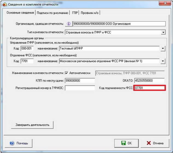173x153 pixels.
Task: Focus the КПП по месту сдачи field
Action: pos(80,81)
